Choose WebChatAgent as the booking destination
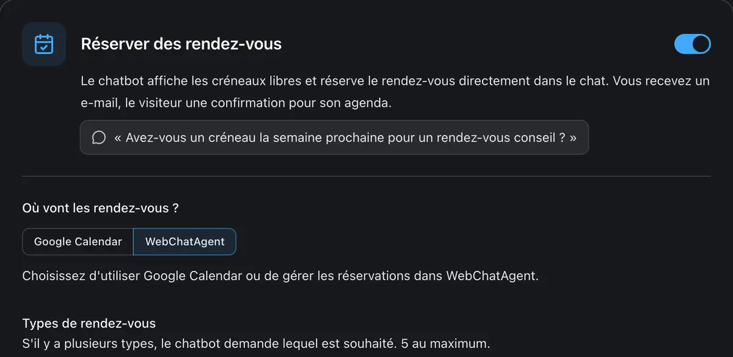The image size is (733, 357). (185, 242)
